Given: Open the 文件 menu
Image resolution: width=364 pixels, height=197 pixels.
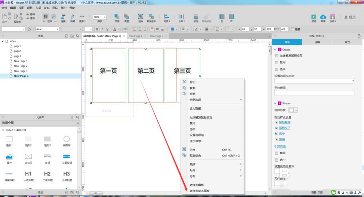Looking at the screenshot, I should (x=4, y=8).
